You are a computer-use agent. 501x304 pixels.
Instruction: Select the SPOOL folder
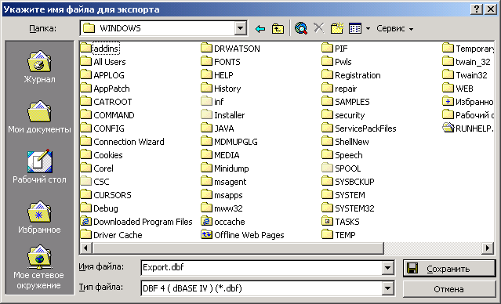[x=341, y=168]
